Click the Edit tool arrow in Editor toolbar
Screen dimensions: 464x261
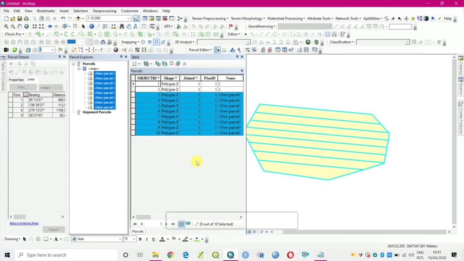pos(246,34)
